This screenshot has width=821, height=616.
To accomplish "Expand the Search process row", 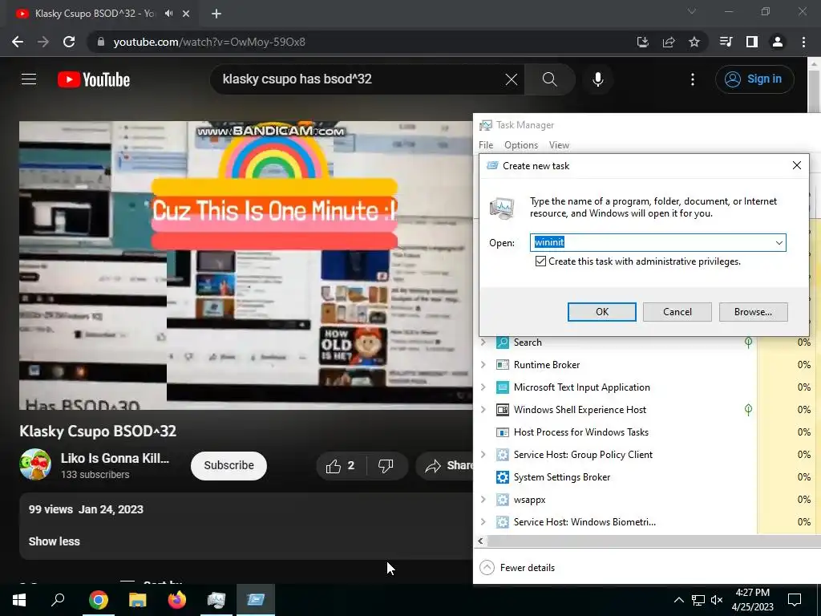I will pyautogui.click(x=483, y=342).
